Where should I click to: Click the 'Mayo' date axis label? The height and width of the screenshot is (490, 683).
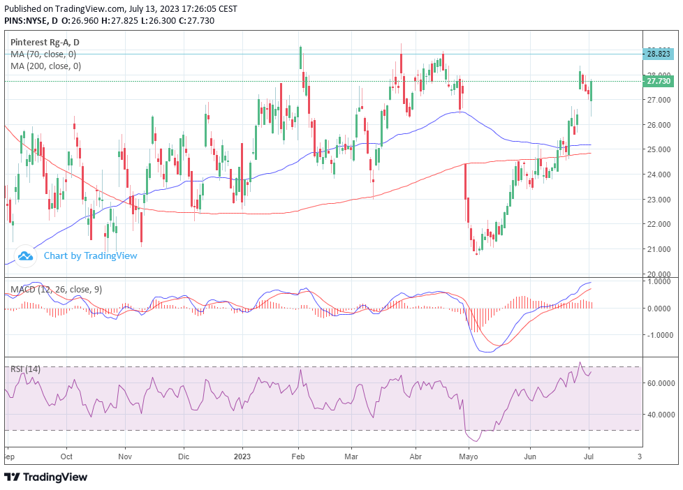(469, 456)
